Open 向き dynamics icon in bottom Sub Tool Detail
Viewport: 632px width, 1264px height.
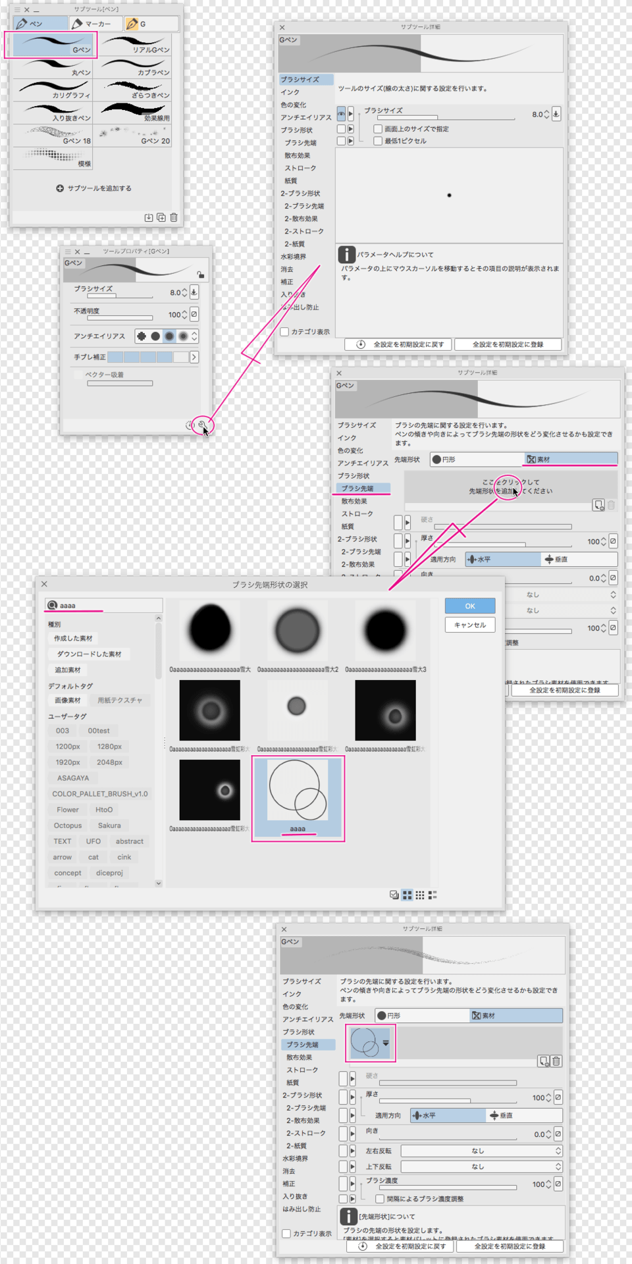(558, 1134)
